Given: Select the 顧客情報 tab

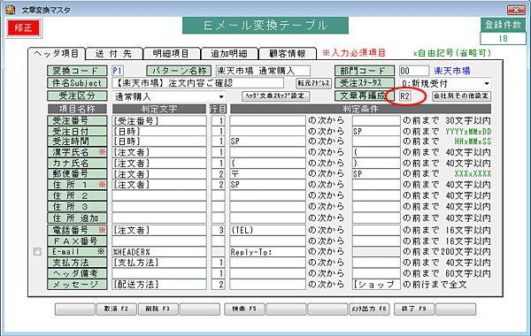Looking at the screenshot, I should click(x=287, y=53).
